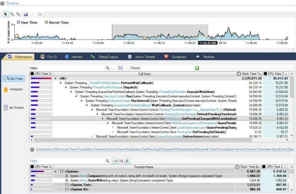Collapse the PerformWaitCallback node
296x194 pixels.
(x=60, y=83)
